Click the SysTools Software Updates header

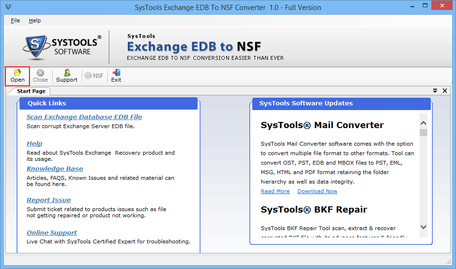tap(341, 103)
